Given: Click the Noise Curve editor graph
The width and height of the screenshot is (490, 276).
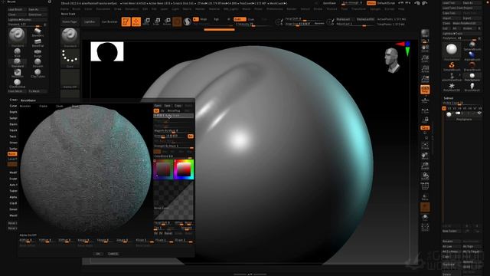Looking at the screenshot, I should [x=174, y=200].
